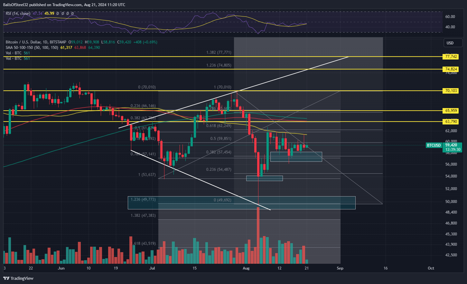Click the RSI axis level 60.00
The image size is (467, 284).
pyautogui.click(x=450, y=17)
